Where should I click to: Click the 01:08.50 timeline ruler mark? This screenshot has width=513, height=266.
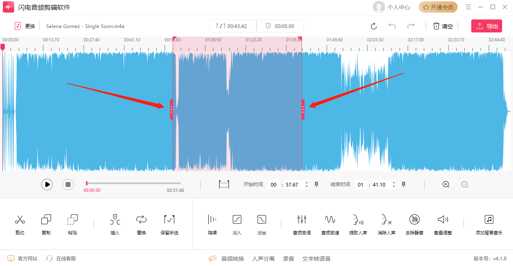(x=213, y=40)
